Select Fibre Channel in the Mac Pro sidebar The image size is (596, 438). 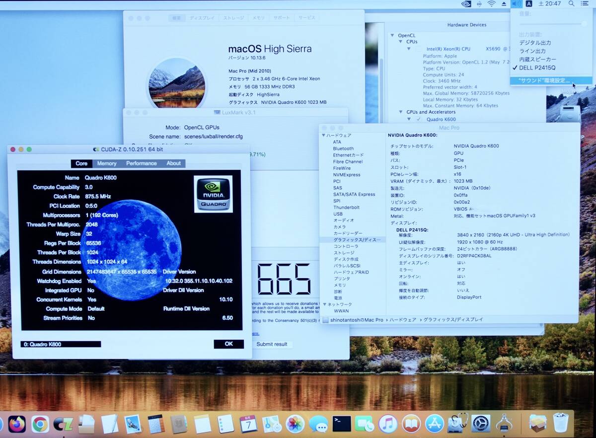click(348, 162)
